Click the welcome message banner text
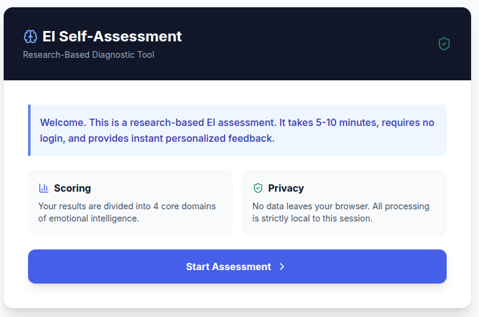This screenshot has height=317, width=479. pyautogui.click(x=237, y=122)
